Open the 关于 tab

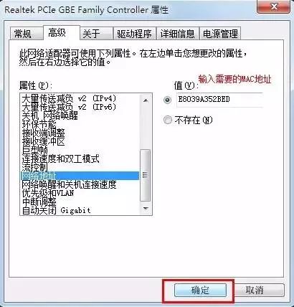pyautogui.click(x=96, y=34)
